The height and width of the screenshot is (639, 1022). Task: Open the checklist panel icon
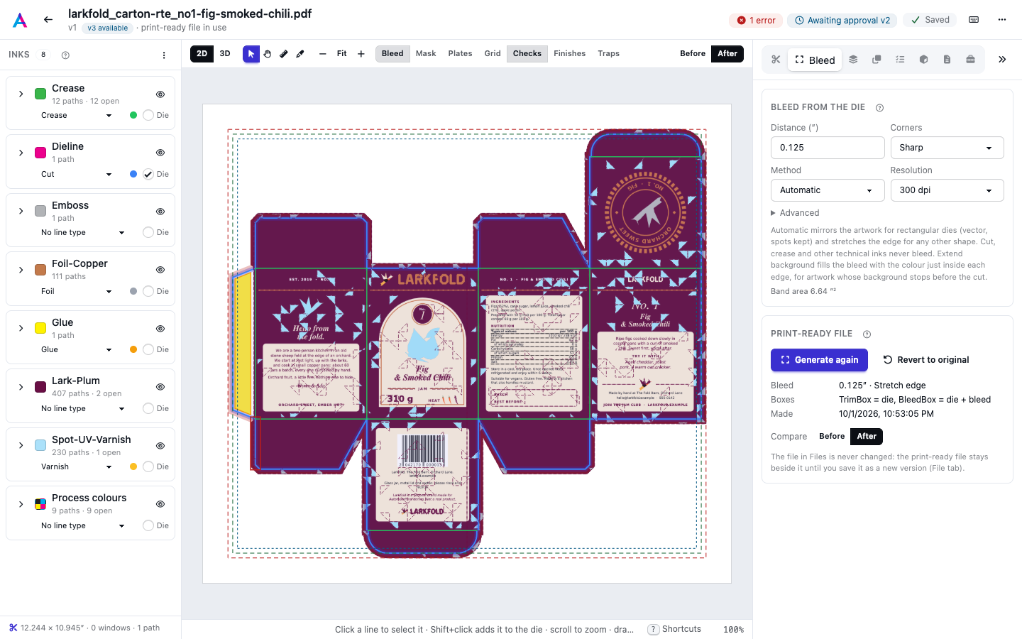click(x=900, y=60)
